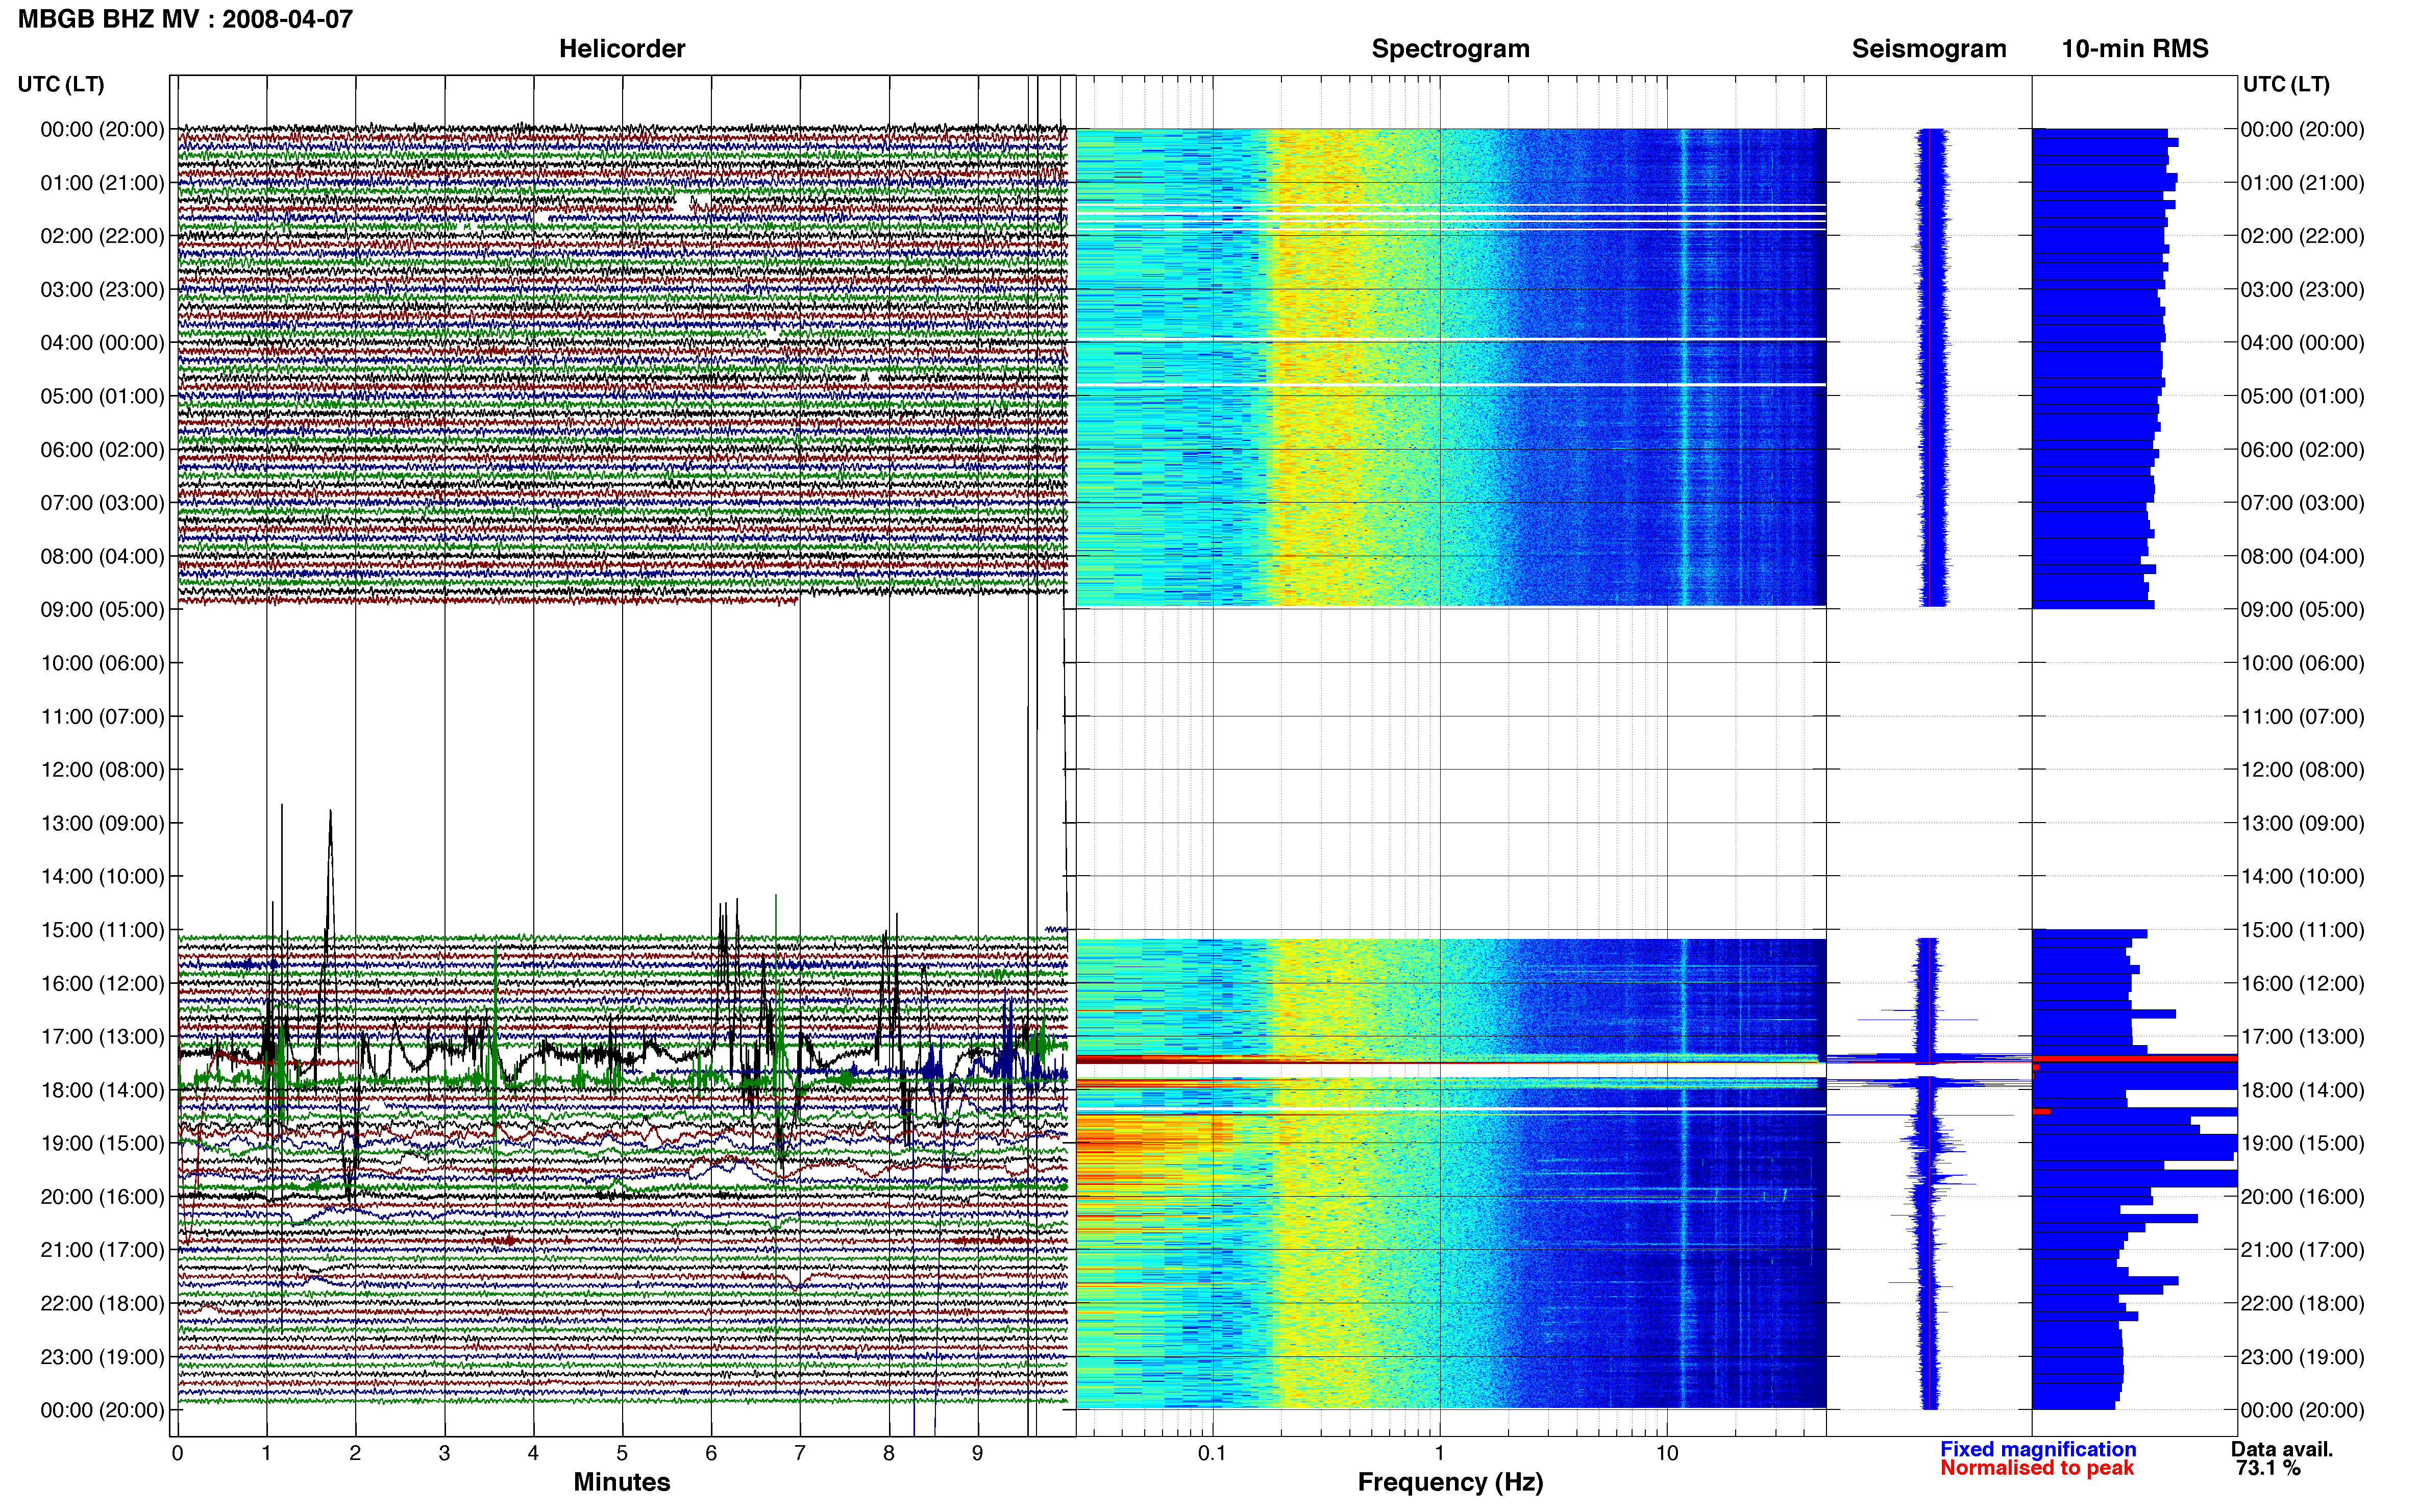Image resolution: width=2419 pixels, height=1512 pixels.
Task: Click left time label '22:00 (18:00)'
Action: (x=102, y=1304)
